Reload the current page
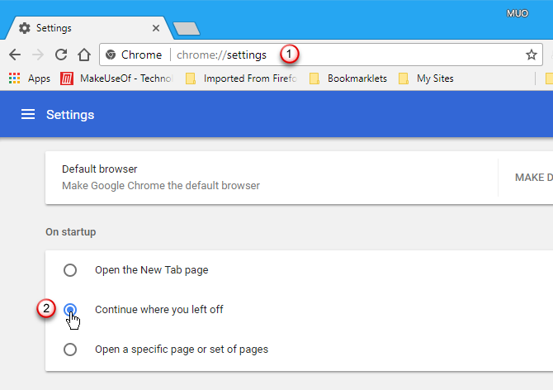This screenshot has width=553, height=390. click(x=61, y=55)
